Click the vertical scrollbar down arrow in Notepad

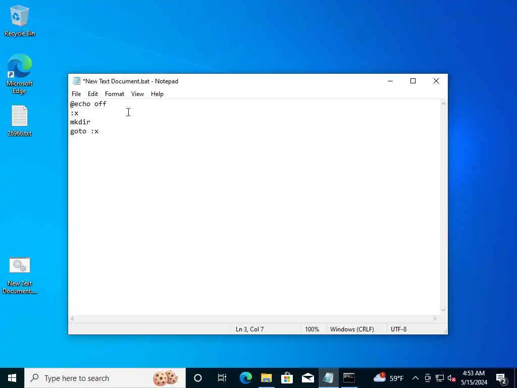pos(443,310)
